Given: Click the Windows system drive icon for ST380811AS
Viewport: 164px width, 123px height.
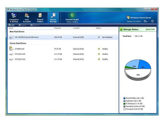Looking at the screenshot, I should pos(11,48).
